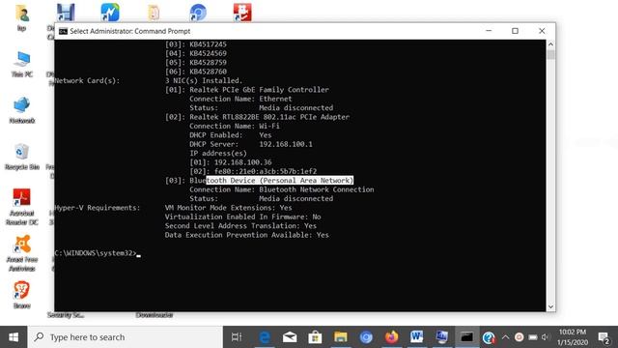Viewport: 618px width, 348px height.
Task: Select the Network desktop icon
Action: pos(22,110)
